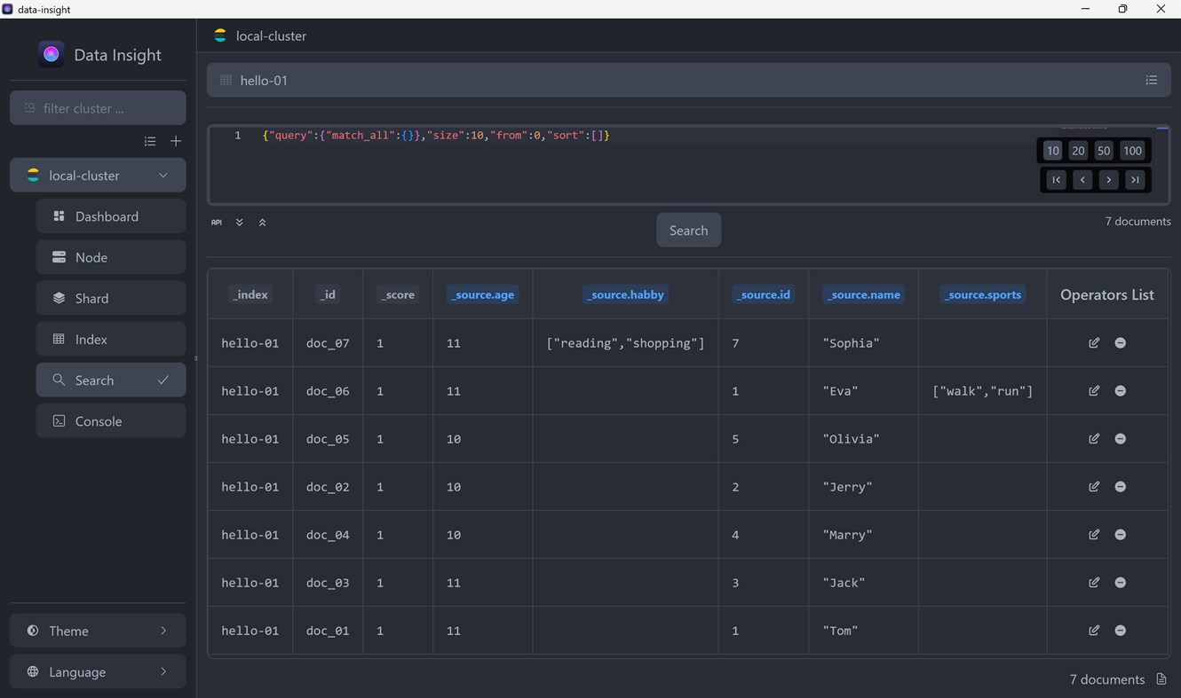Click the local-cluster header at top
Viewport: 1181px width, 698px height.
click(x=260, y=36)
